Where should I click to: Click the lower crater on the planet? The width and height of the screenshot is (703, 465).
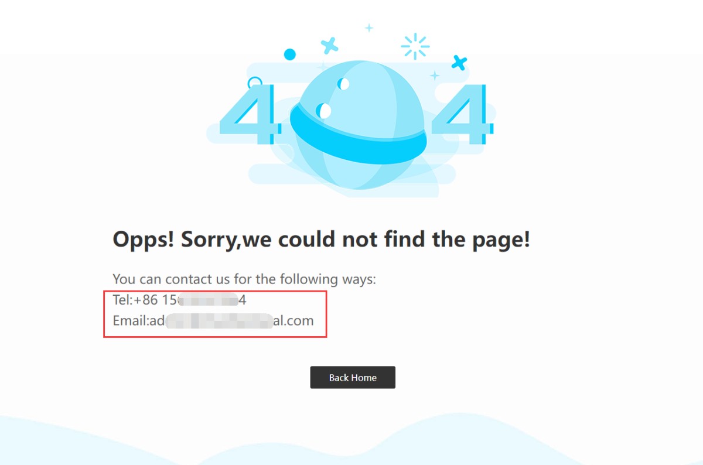pos(323,111)
